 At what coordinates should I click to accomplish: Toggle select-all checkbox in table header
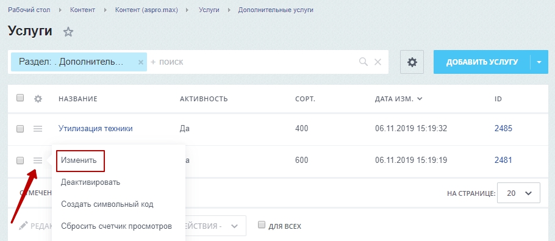coord(20,98)
